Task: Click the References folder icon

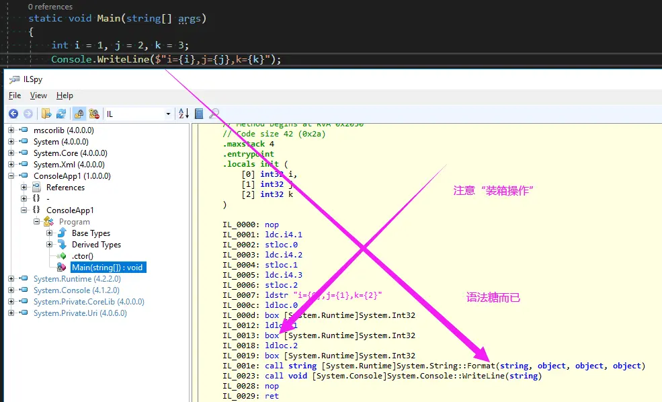Action: tap(37, 187)
